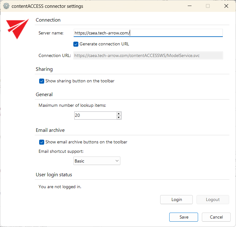Click the disabled maximize window button

click(207, 6)
